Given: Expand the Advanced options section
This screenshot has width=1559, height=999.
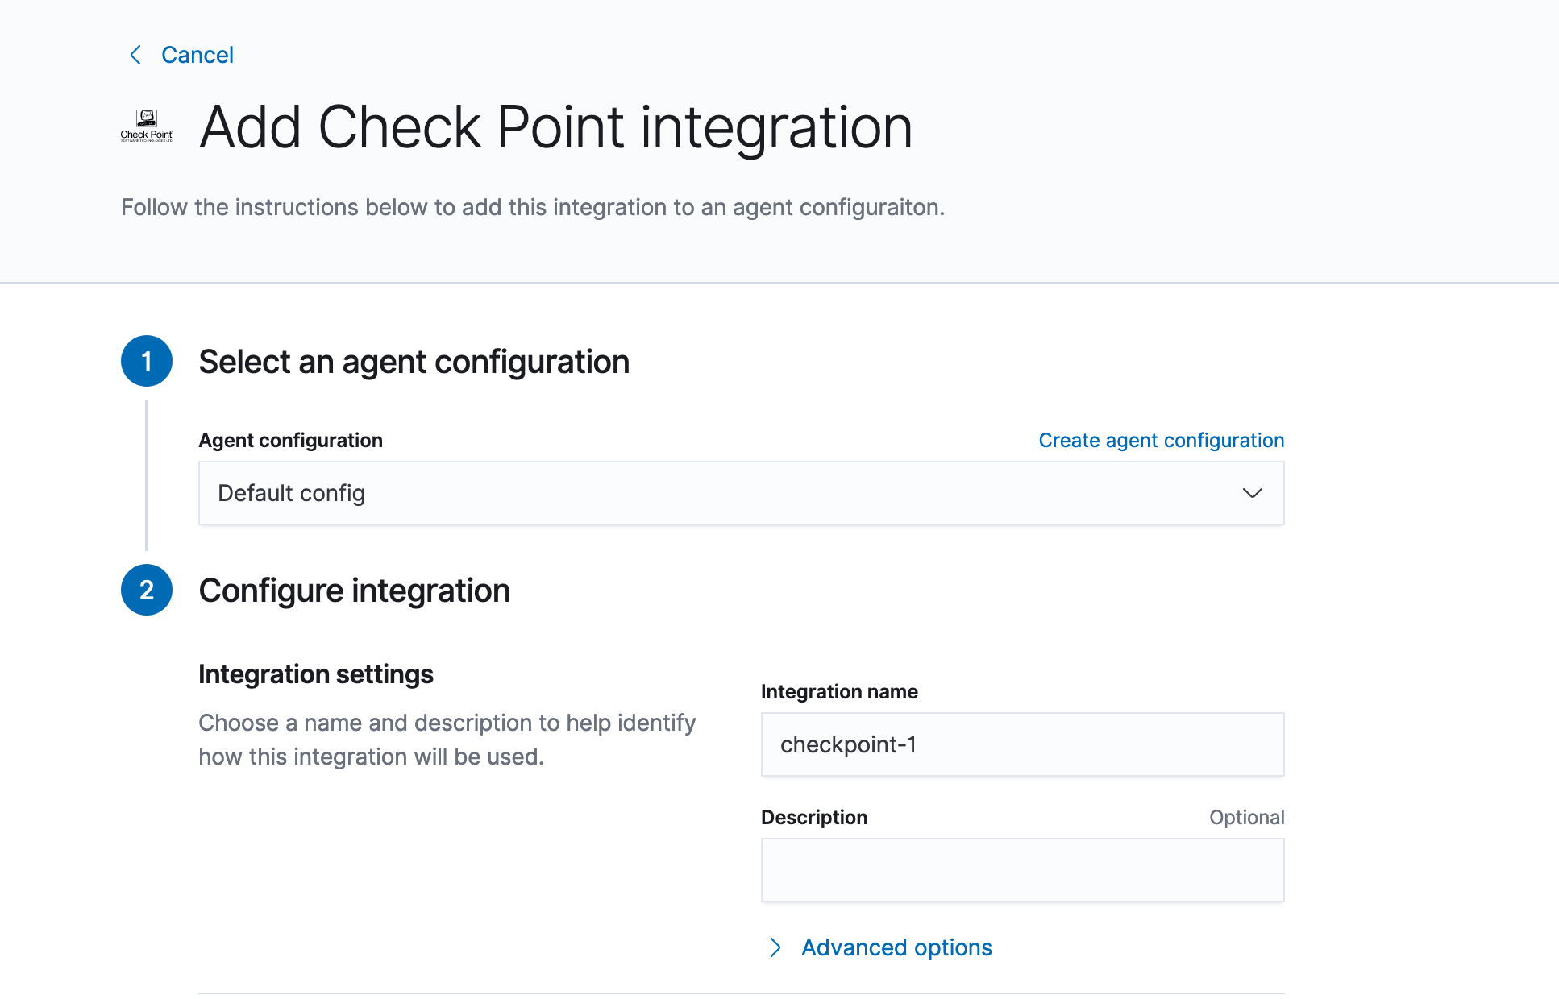Looking at the screenshot, I should click(896, 947).
